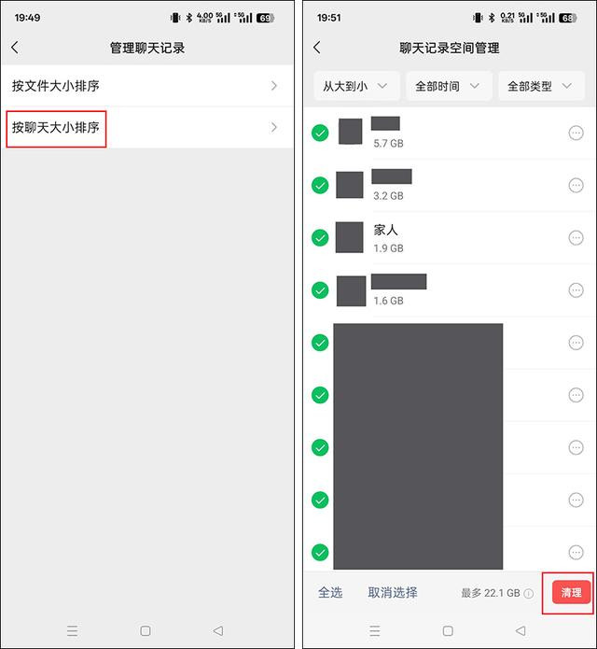
Task: Go back from 管理聊天记录 screen
Action: click(x=15, y=48)
